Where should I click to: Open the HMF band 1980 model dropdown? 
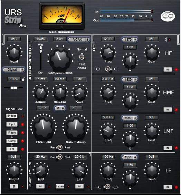(x=130, y=80)
